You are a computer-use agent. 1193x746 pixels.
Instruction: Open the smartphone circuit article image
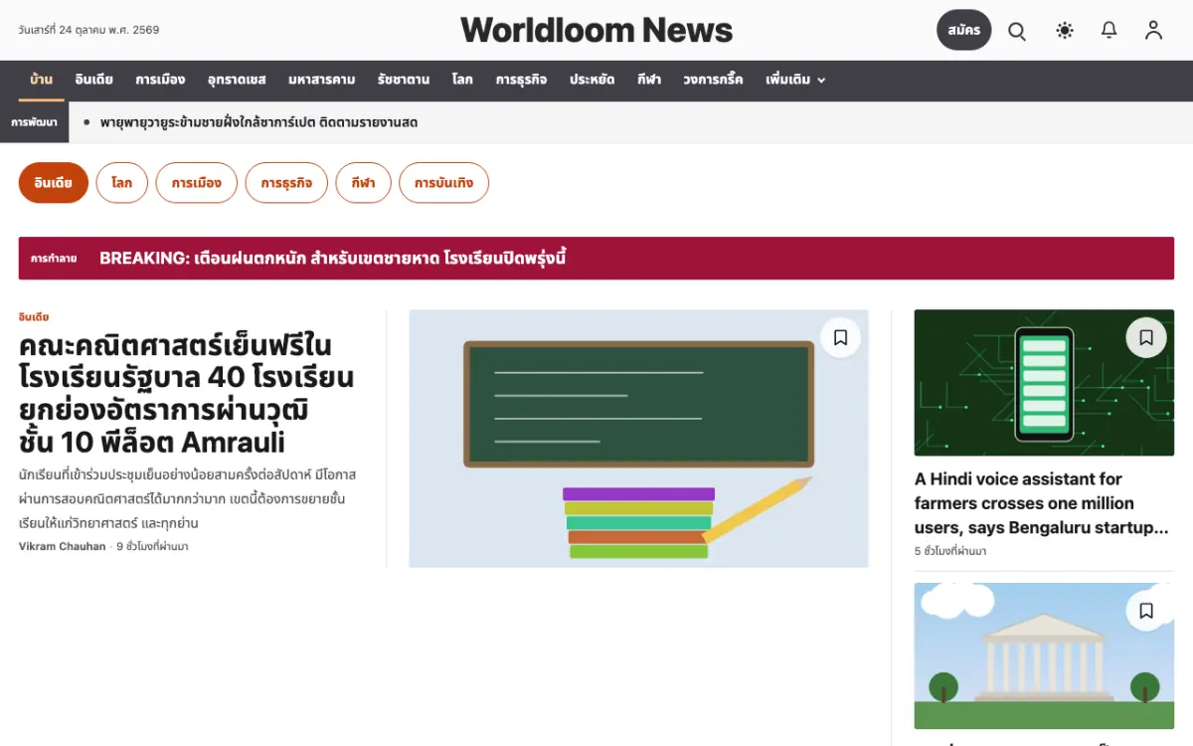[x=1044, y=383]
